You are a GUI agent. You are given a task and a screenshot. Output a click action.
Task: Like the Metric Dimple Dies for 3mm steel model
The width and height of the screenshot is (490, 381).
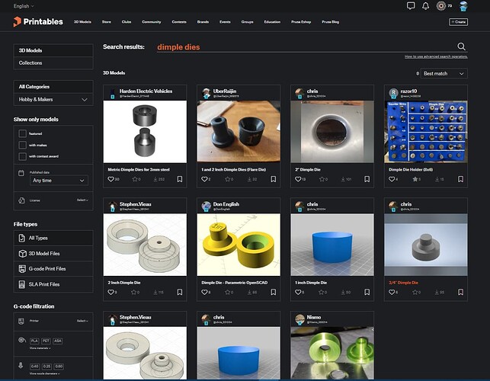[x=110, y=179]
